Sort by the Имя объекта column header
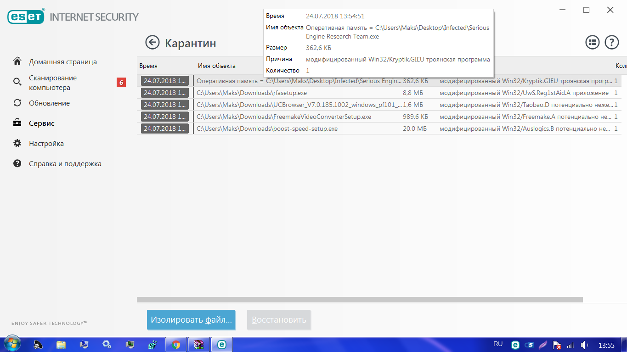 [x=217, y=66]
